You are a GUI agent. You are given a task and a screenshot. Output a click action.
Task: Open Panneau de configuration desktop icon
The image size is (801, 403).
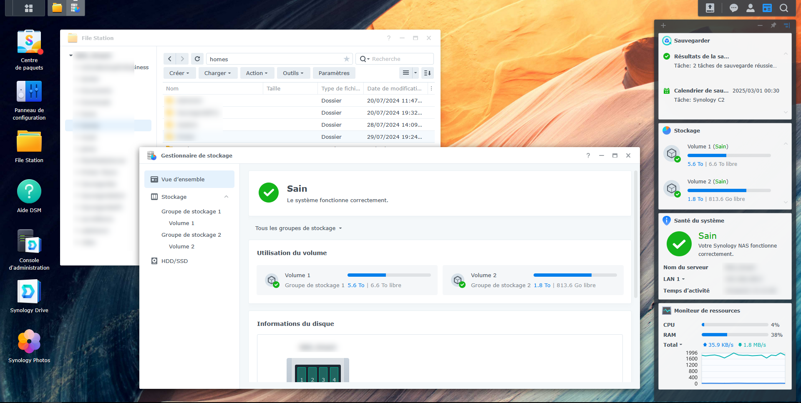pyautogui.click(x=29, y=93)
